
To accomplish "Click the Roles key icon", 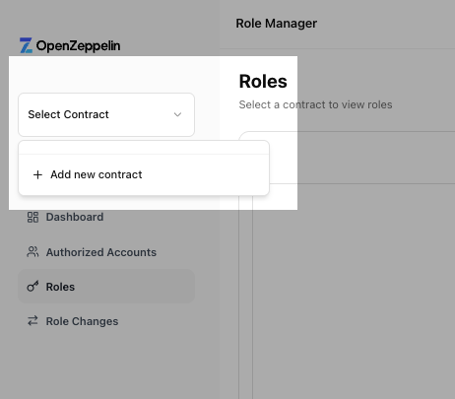I will pyautogui.click(x=32, y=287).
